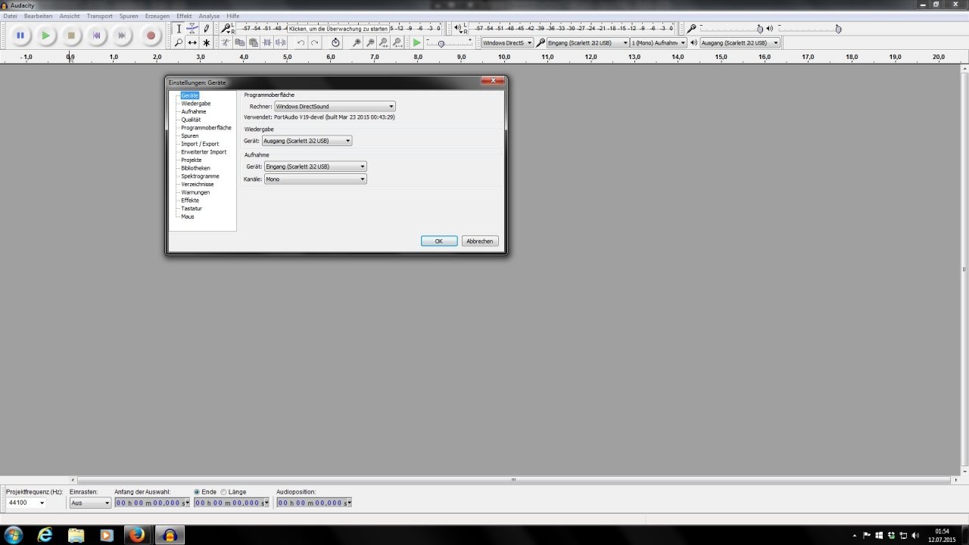Open the Effekt menu
Image resolution: width=969 pixels, height=545 pixels.
[x=184, y=16]
